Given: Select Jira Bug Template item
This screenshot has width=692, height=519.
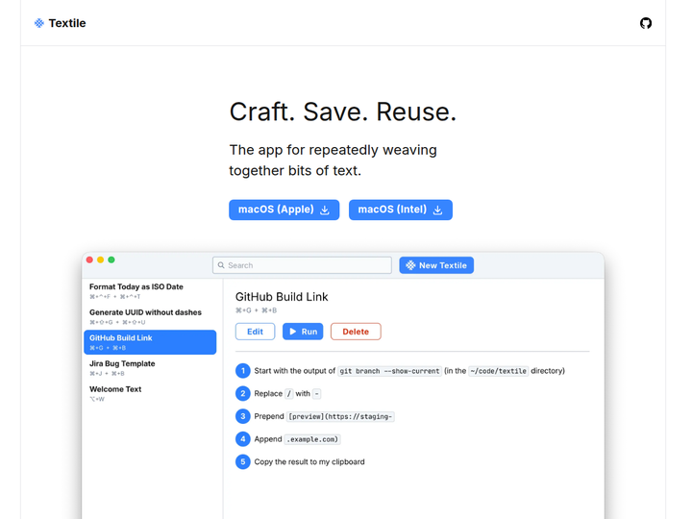Looking at the screenshot, I should pyautogui.click(x=150, y=368).
